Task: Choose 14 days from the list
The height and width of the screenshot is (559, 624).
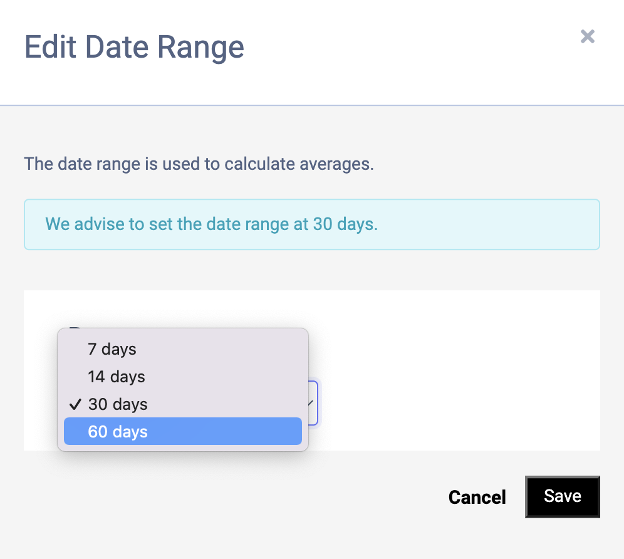Action: [117, 377]
